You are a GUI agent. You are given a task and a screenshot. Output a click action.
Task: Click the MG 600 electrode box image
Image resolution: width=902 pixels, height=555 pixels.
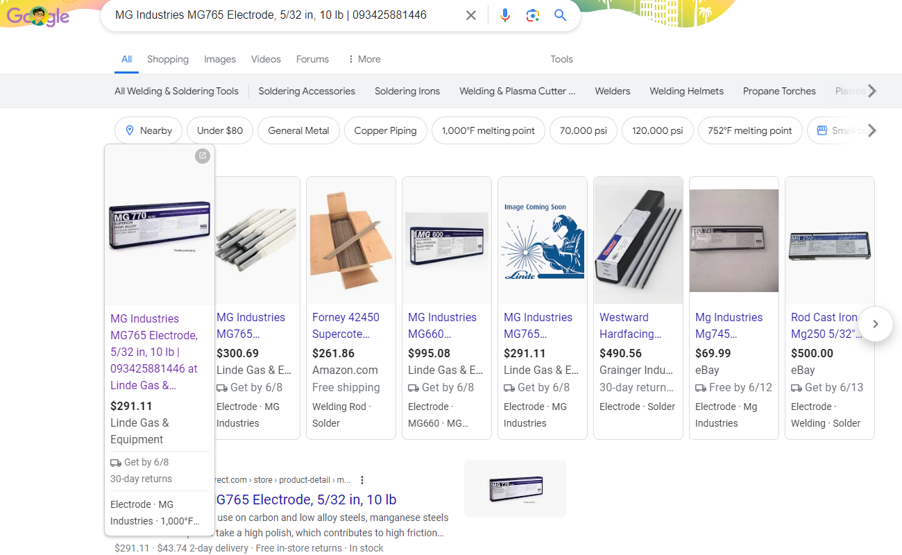tap(447, 240)
